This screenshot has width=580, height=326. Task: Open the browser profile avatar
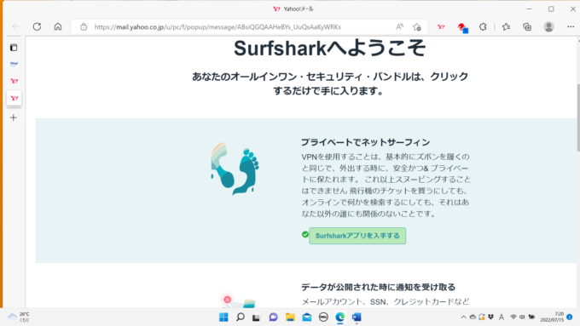point(548,26)
